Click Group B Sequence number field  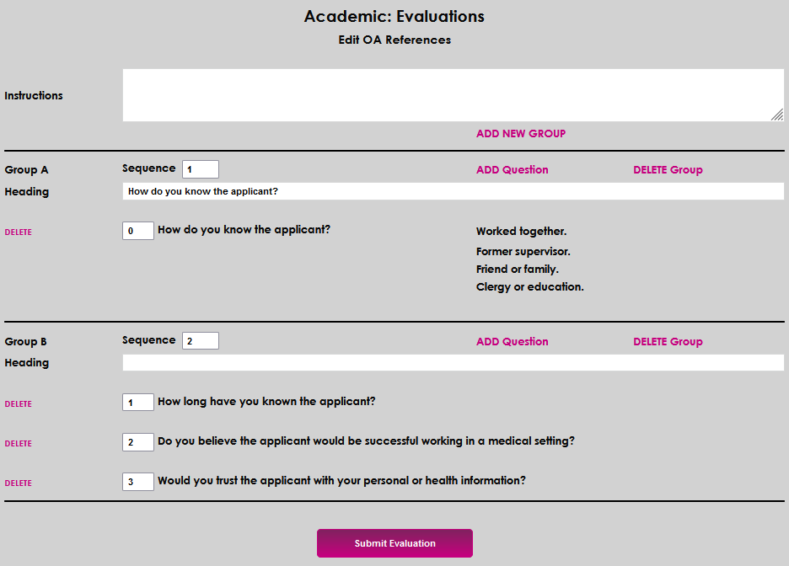tap(201, 341)
